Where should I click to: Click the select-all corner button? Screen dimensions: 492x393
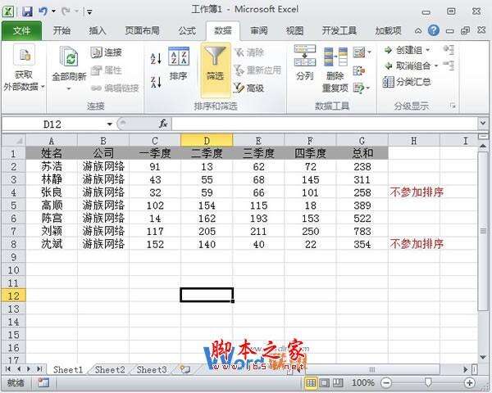[x=13, y=140]
